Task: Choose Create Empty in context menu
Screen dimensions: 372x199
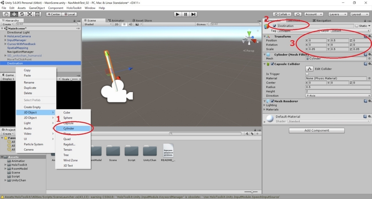Action: pyautogui.click(x=32, y=107)
